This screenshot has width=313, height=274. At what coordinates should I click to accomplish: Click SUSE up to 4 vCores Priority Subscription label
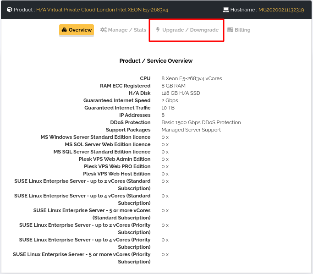pos(85,243)
